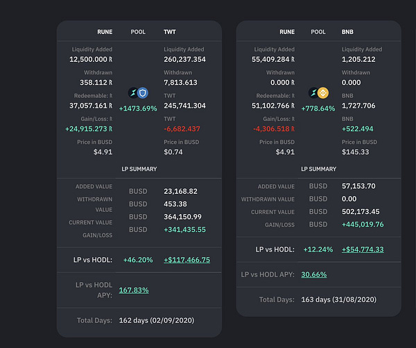Select added value 23,168.82 BUSD

(180, 192)
